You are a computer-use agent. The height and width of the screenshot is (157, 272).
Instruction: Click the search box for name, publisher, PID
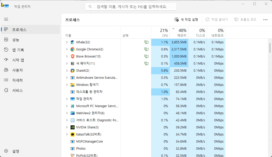131,7
